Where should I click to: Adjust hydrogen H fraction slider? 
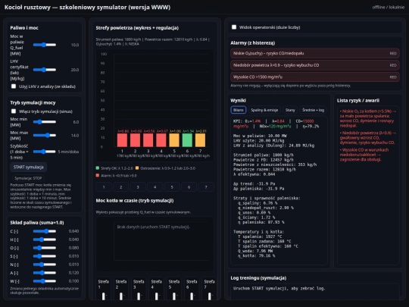click(x=45, y=240)
